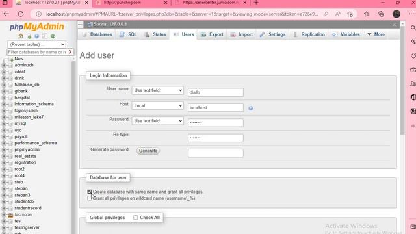Open the Edge Collections icon

tap(382, 14)
